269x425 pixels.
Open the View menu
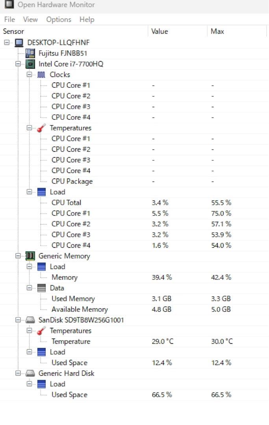tap(30, 19)
